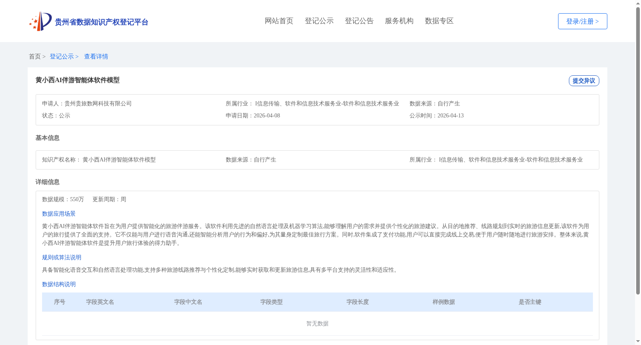This screenshot has width=641, height=345.
Task: Click the 字段类型 column header
Action: [272, 302]
